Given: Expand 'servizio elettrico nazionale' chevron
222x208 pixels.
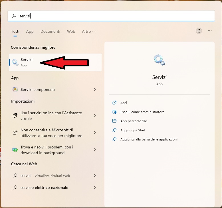Looking at the screenshot, I should coord(95,188).
